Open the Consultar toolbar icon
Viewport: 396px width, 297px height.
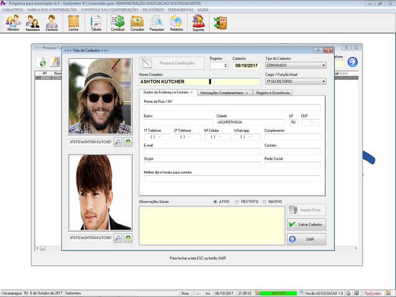click(137, 23)
